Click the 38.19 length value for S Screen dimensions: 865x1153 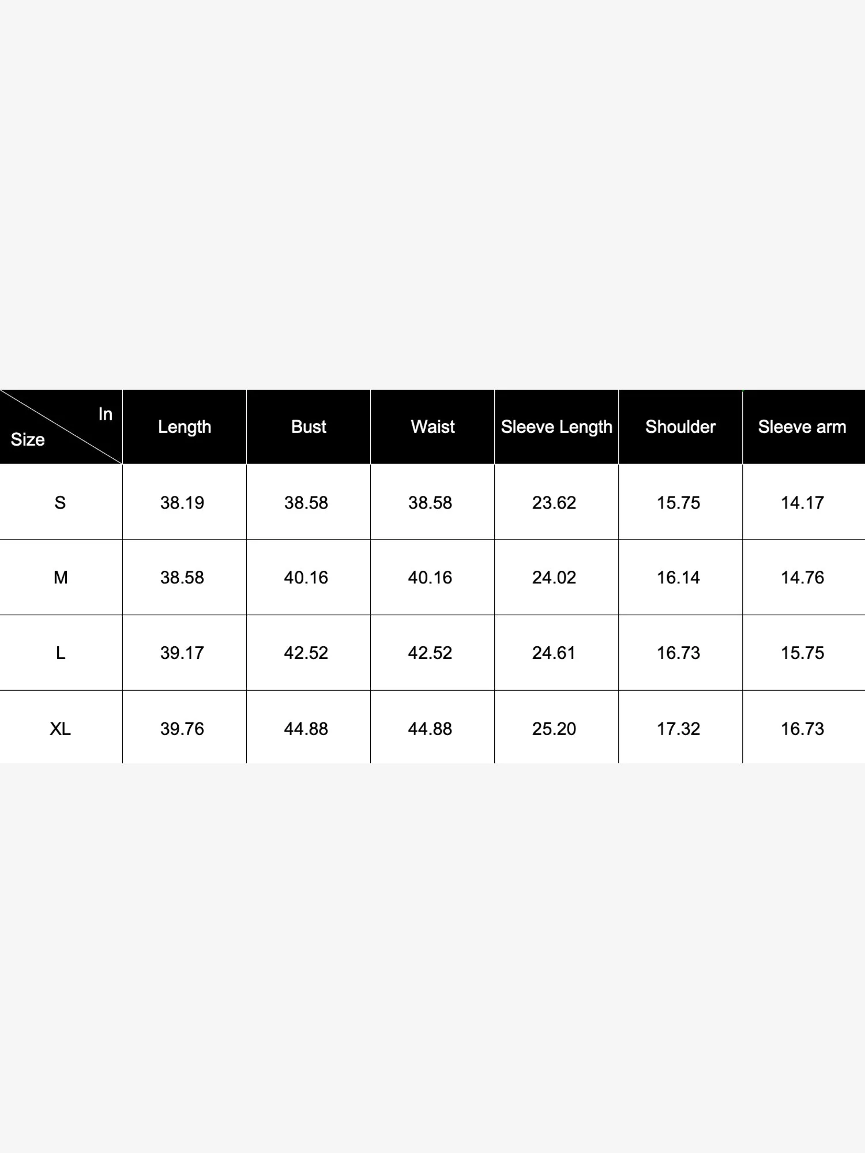(x=182, y=503)
